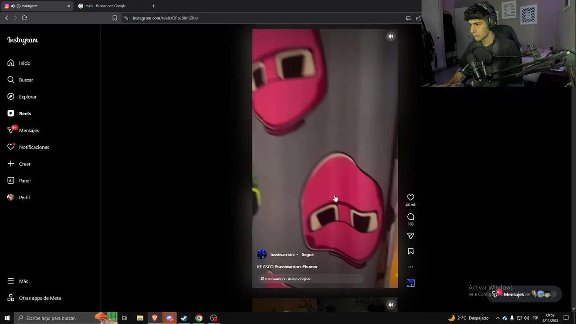576x324 pixels.
Task: Select Reels in the sidebar
Action: pyautogui.click(x=19, y=113)
